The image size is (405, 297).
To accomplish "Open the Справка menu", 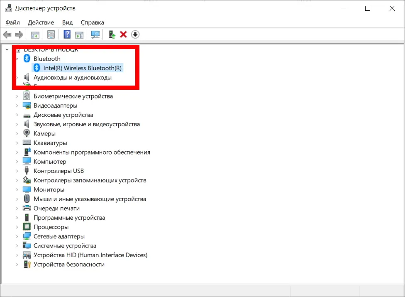I will (x=92, y=22).
